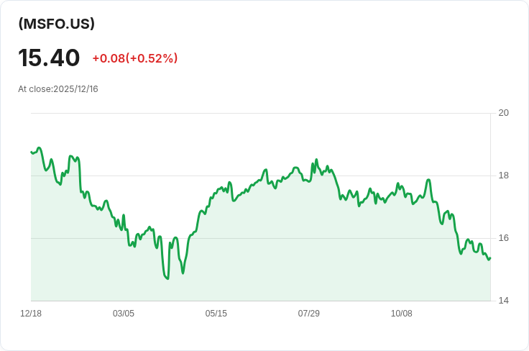Screen dimensions: 529x351
Task: Select the 14 value on price axis
Action: point(504,301)
